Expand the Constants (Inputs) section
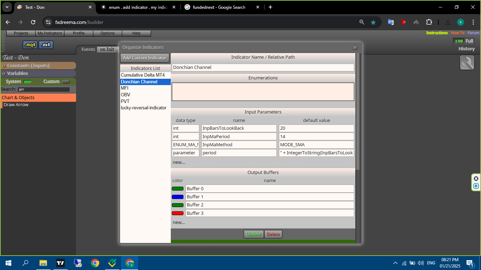481x270 pixels. (x=38, y=66)
